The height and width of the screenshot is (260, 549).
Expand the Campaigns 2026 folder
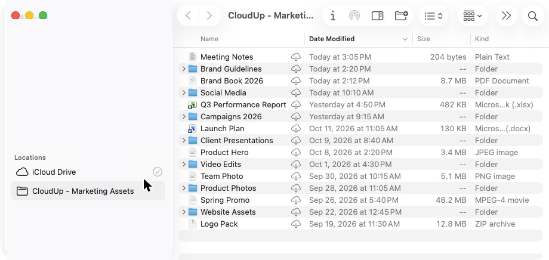coord(184,116)
